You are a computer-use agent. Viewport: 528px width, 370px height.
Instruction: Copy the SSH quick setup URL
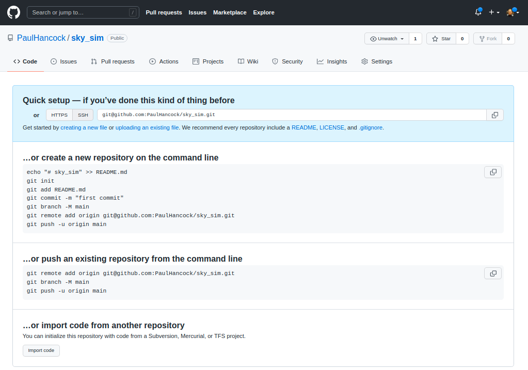pyautogui.click(x=494, y=115)
